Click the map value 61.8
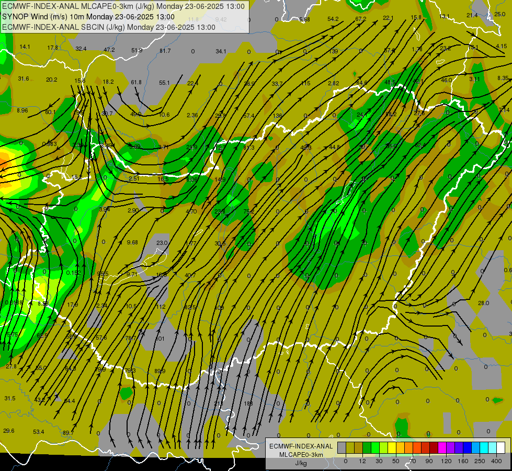 tap(136, 82)
